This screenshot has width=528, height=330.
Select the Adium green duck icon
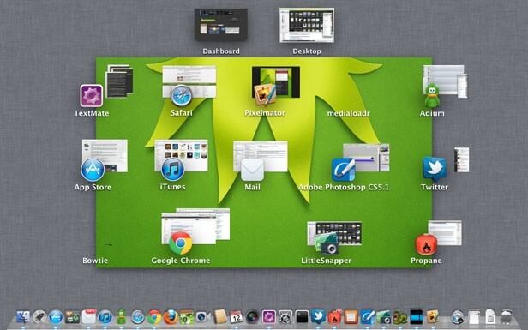tap(432, 96)
